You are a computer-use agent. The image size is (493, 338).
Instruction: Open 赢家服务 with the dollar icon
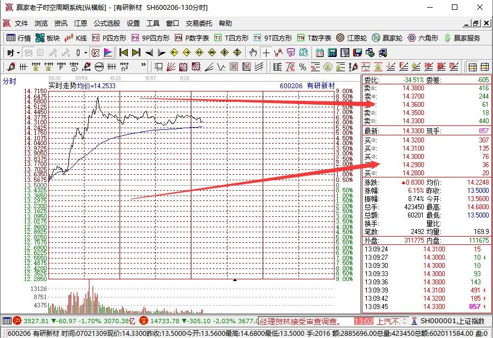pos(462,38)
